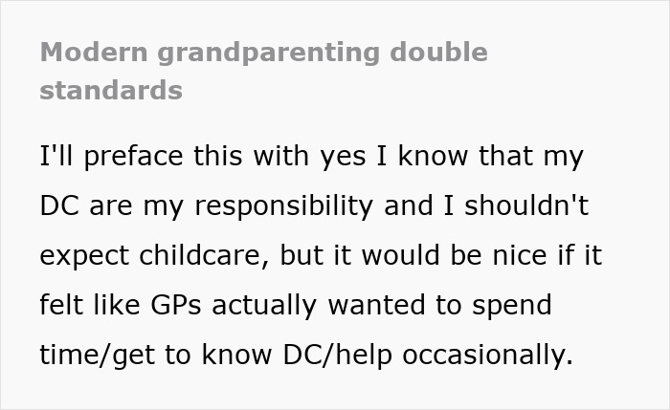Click the word 'grandparenting' in the heading
The image size is (670, 410).
268,54
